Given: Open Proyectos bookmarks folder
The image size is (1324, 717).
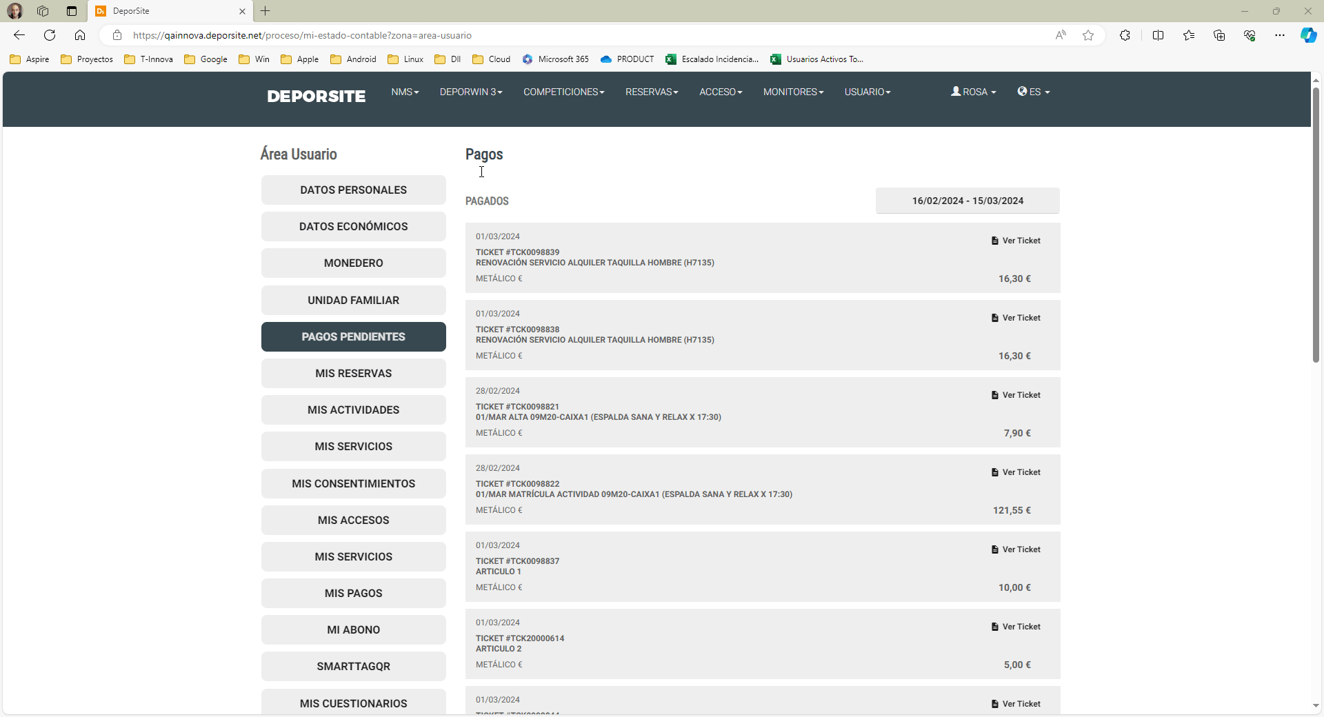Looking at the screenshot, I should (87, 59).
